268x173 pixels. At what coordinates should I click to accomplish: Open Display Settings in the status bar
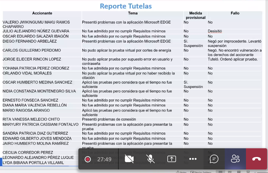pyautogui.click(x=201, y=172)
